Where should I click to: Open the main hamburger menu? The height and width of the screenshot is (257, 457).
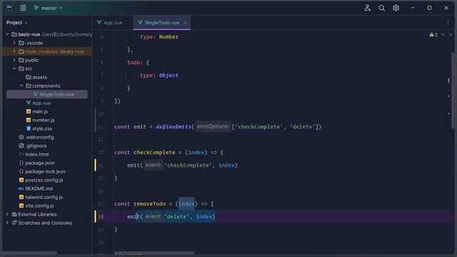pos(23,8)
